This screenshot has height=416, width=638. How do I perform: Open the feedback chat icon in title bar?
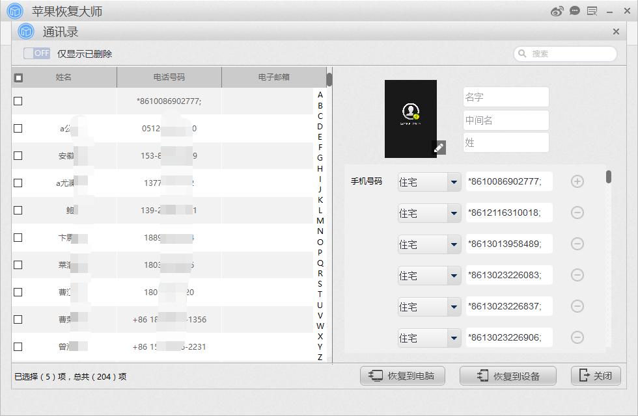[574, 10]
